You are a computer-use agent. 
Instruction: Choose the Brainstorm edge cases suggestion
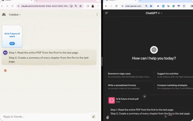[129, 75]
